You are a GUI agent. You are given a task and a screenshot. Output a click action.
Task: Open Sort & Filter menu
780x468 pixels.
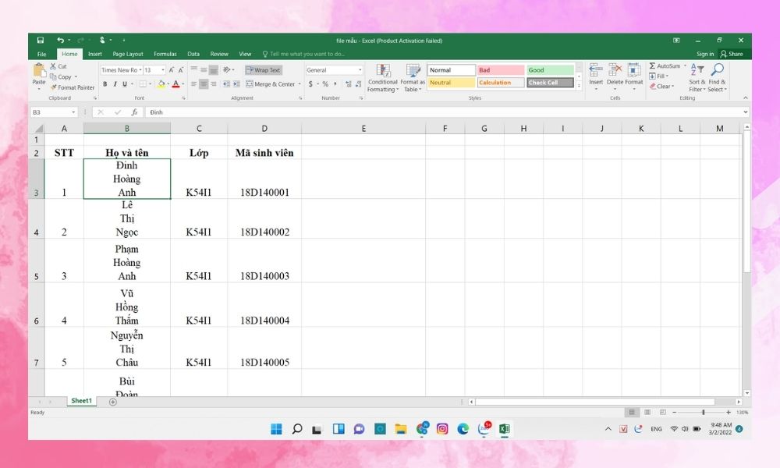[x=697, y=78]
